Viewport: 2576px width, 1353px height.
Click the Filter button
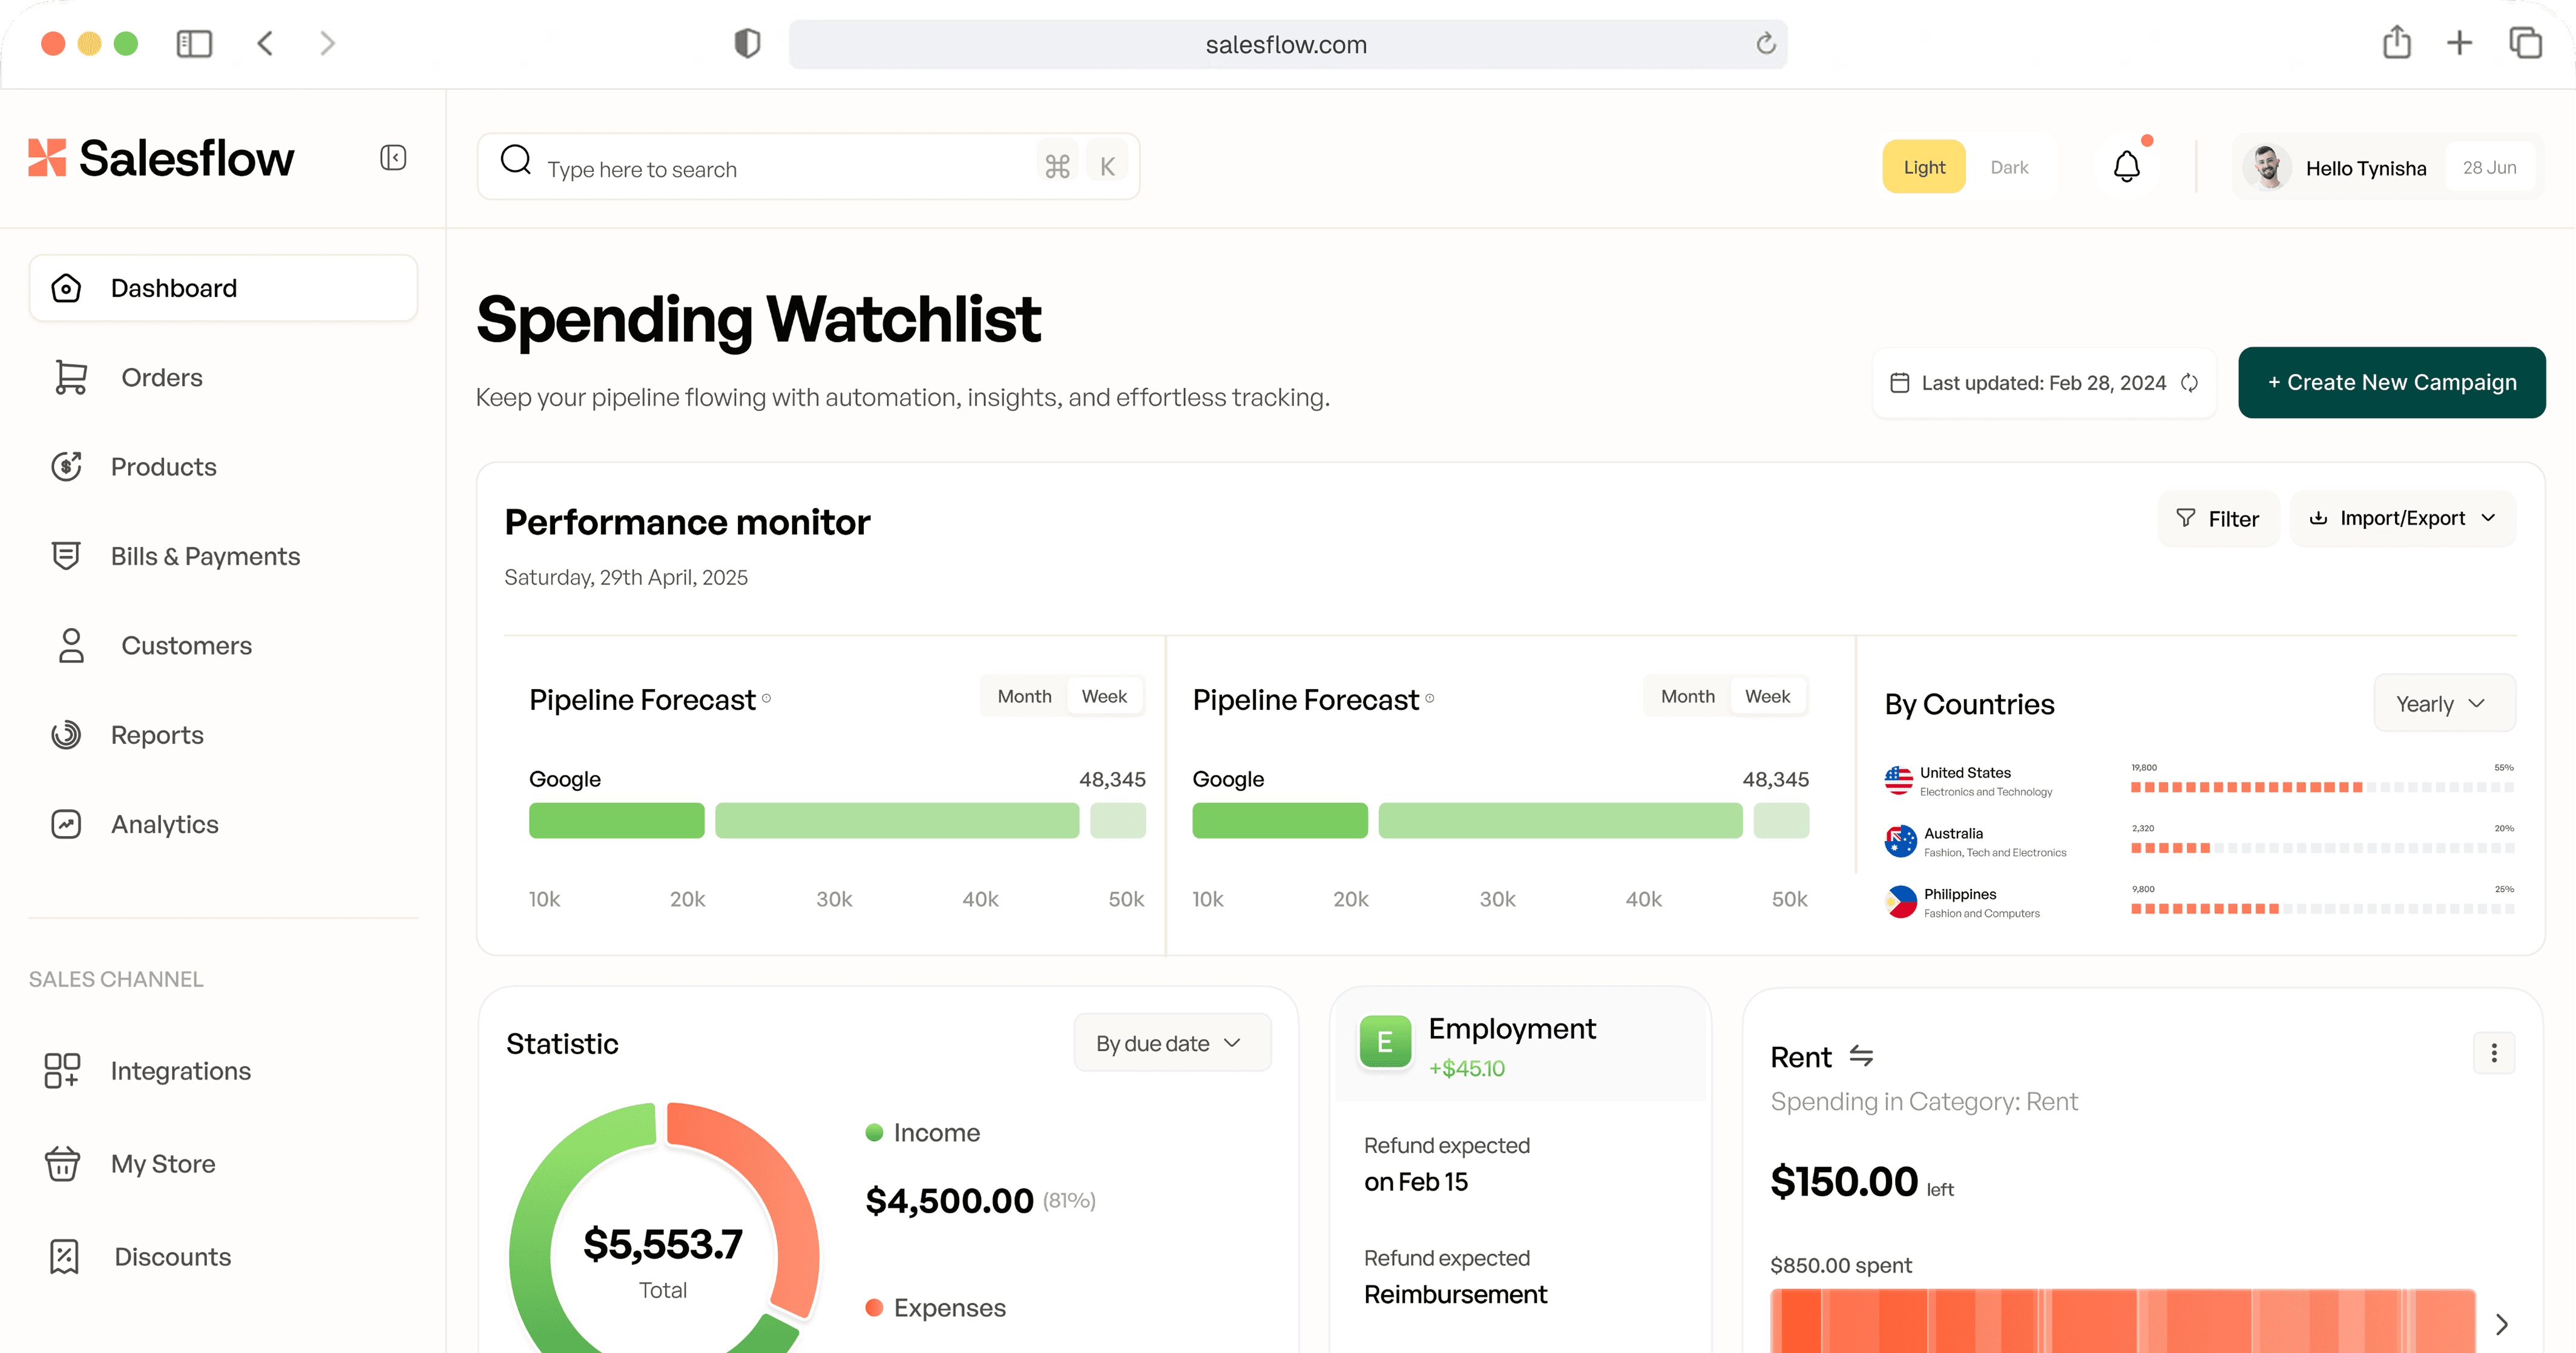point(2218,518)
